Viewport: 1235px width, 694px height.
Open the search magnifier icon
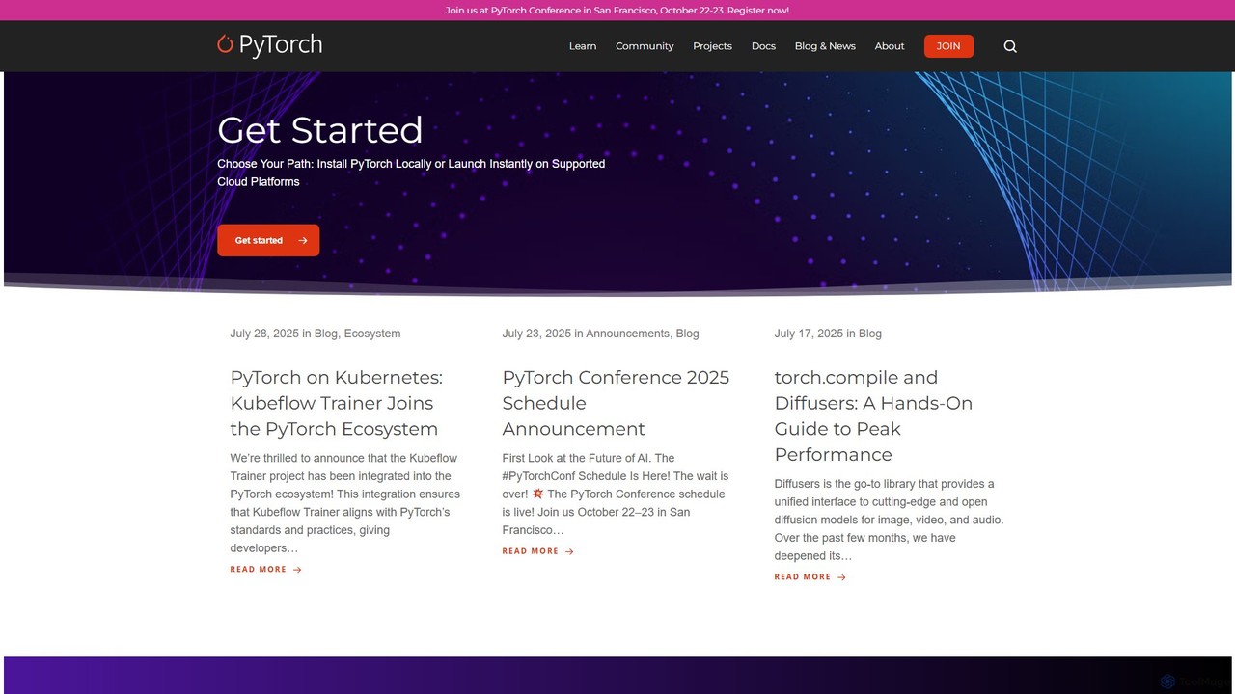(1010, 46)
